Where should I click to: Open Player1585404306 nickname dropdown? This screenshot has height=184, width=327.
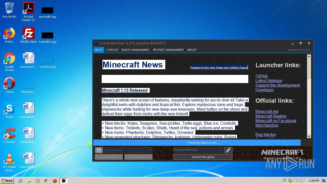coord(198,150)
